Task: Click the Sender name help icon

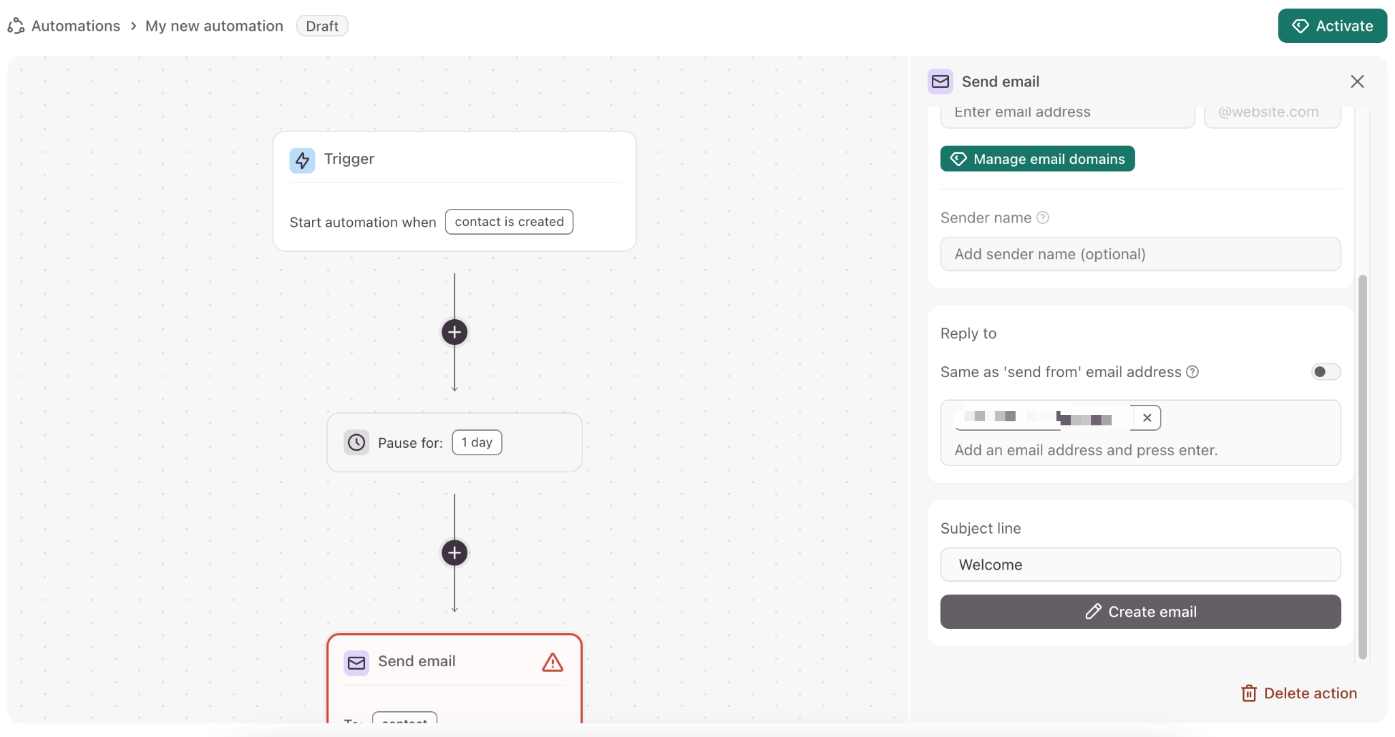Action: pos(1043,218)
